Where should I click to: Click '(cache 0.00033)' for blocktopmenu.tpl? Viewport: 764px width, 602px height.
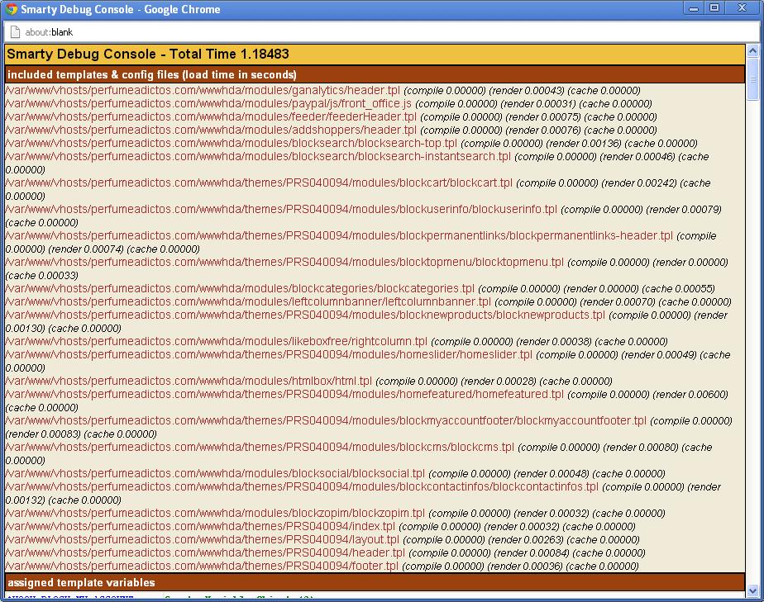tap(42, 276)
